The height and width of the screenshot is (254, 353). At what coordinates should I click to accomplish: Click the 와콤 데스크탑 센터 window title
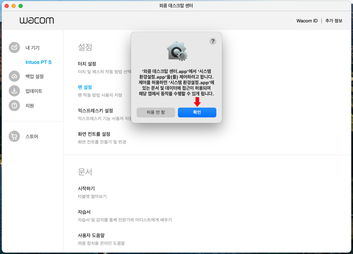coord(176,6)
